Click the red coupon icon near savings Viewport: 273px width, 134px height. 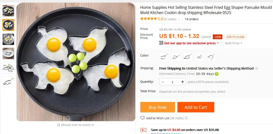(144, 130)
